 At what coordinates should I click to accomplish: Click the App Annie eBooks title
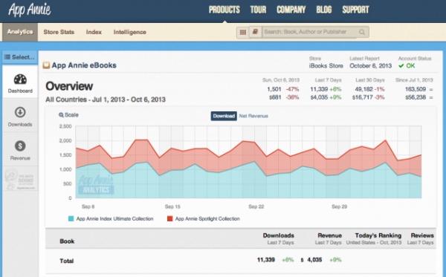[x=84, y=65]
